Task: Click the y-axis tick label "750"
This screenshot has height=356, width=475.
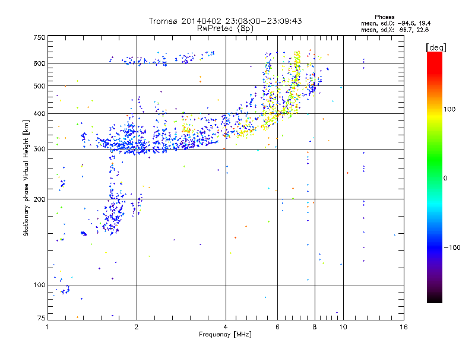Action: click(39, 37)
